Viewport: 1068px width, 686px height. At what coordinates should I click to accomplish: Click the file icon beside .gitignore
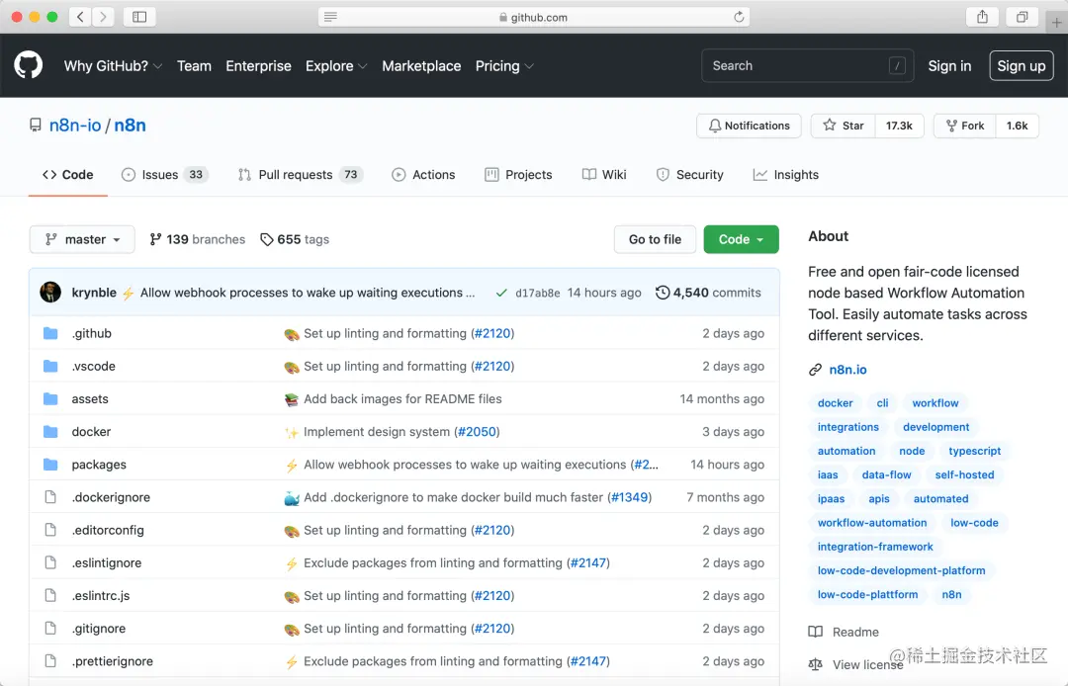tap(50, 628)
